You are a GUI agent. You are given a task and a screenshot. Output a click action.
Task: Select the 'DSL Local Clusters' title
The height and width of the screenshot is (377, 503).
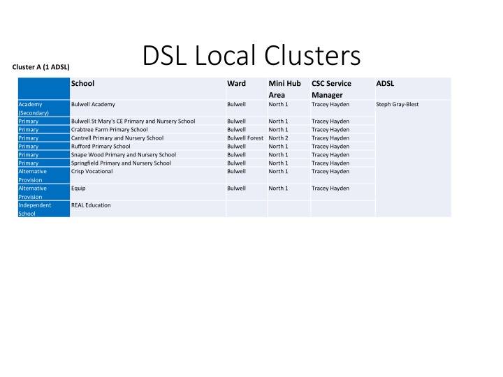click(251, 55)
